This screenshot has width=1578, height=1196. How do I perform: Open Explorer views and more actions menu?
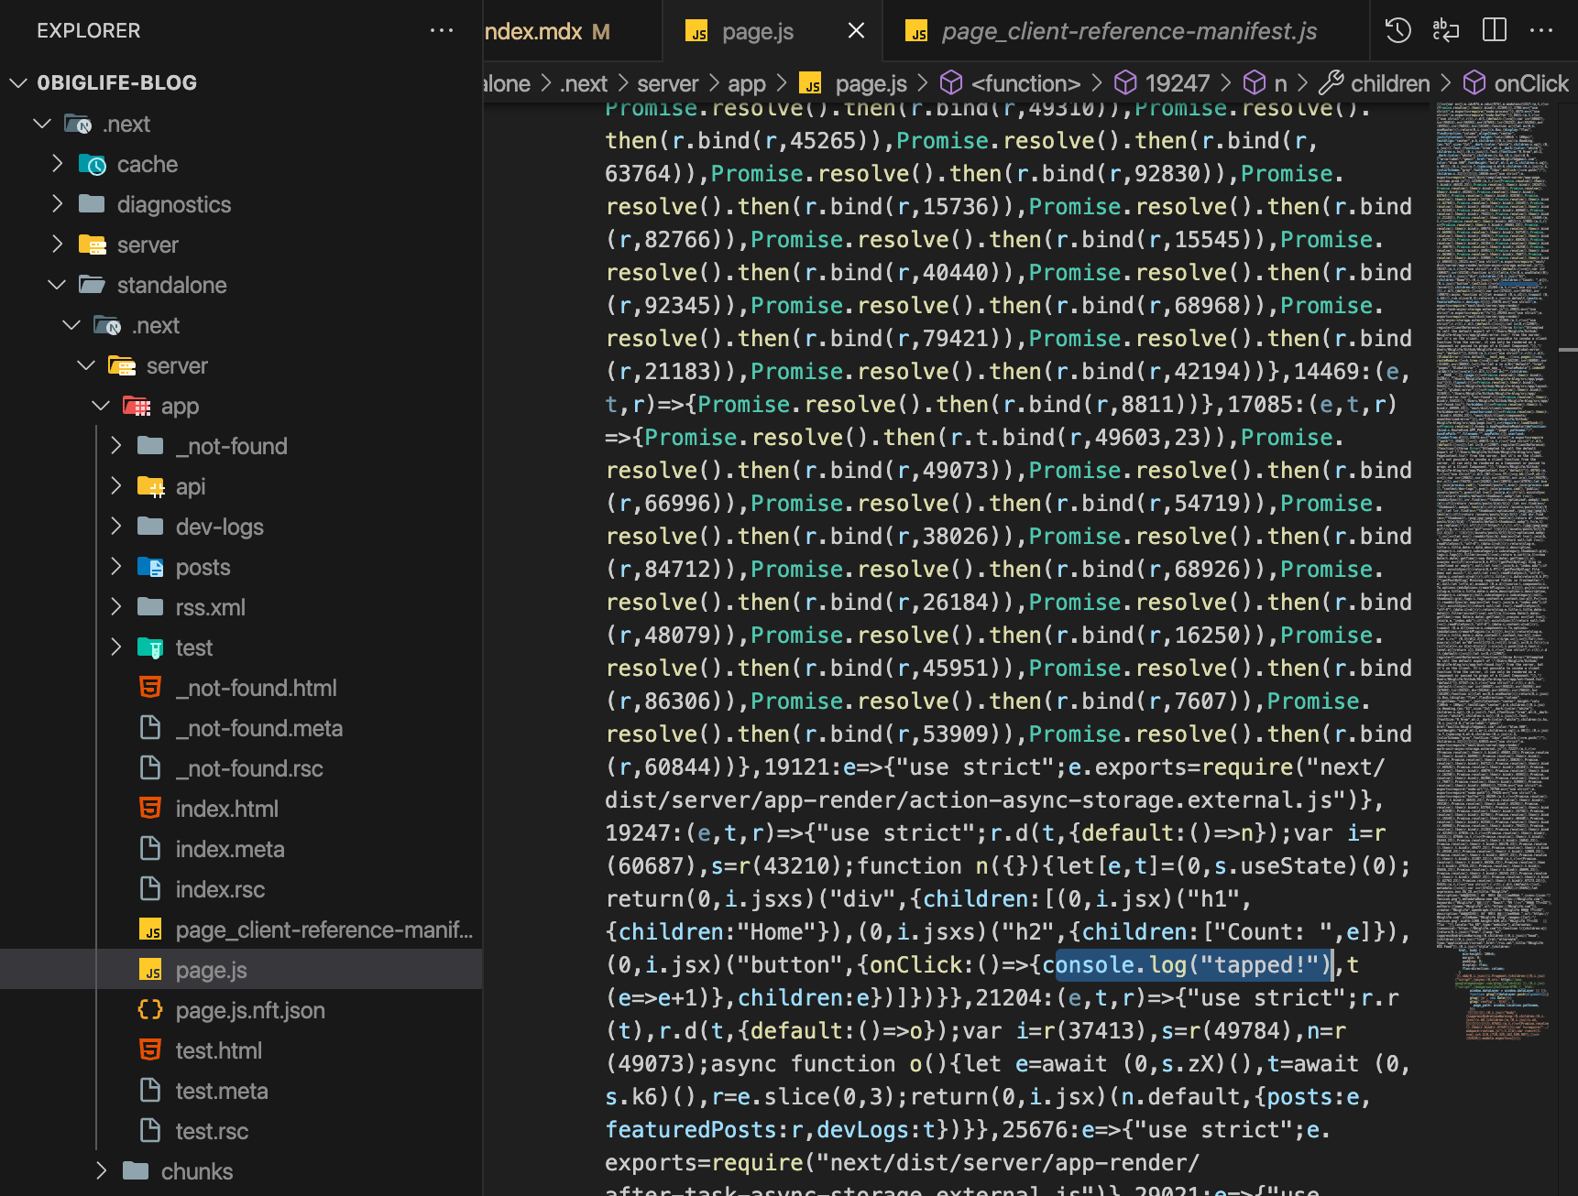coord(442,30)
